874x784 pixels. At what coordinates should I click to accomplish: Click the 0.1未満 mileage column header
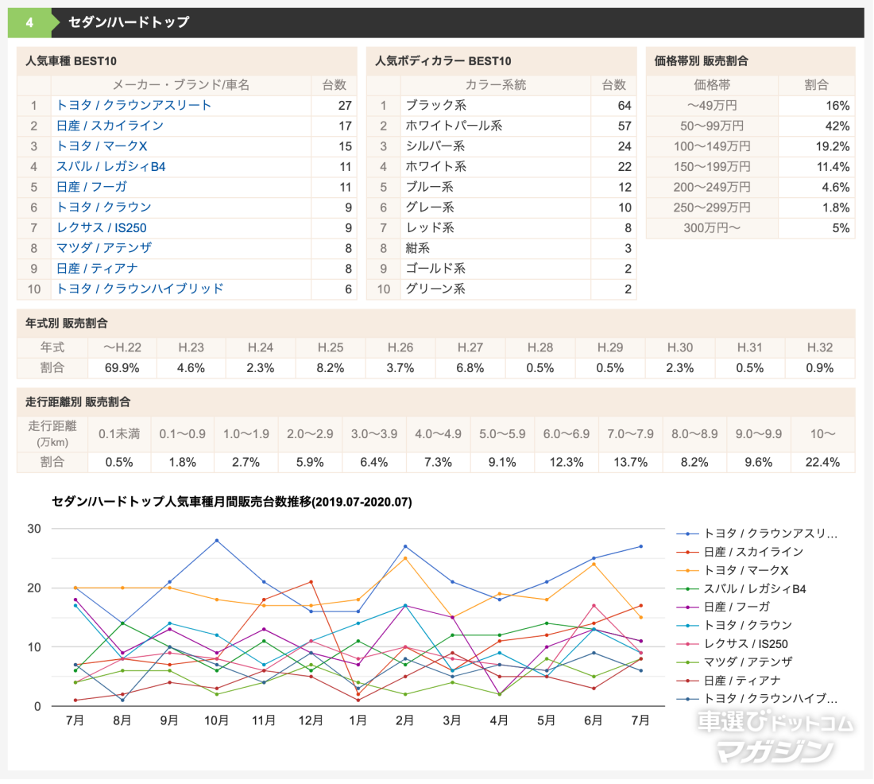(x=119, y=434)
